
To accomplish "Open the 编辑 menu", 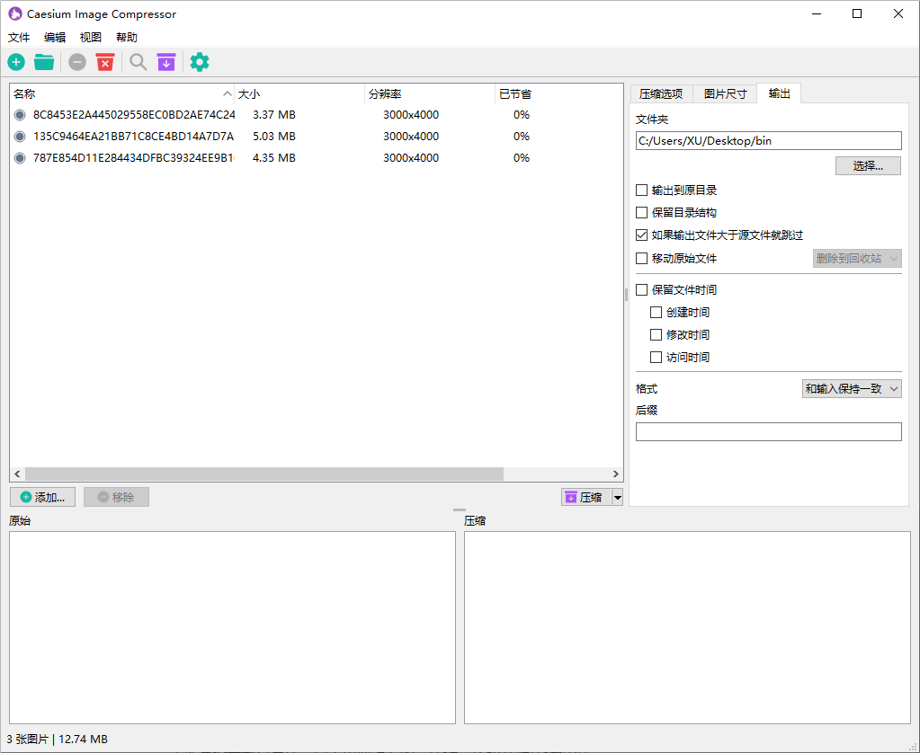I will pos(55,38).
